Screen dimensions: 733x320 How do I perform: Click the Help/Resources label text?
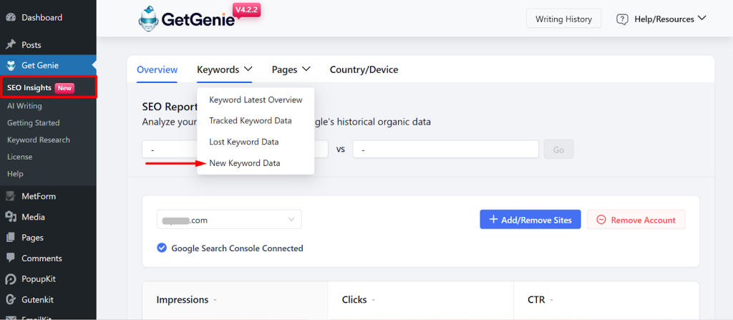tap(664, 19)
